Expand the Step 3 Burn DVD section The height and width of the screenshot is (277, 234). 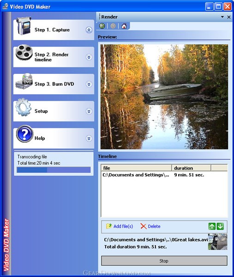(x=89, y=84)
